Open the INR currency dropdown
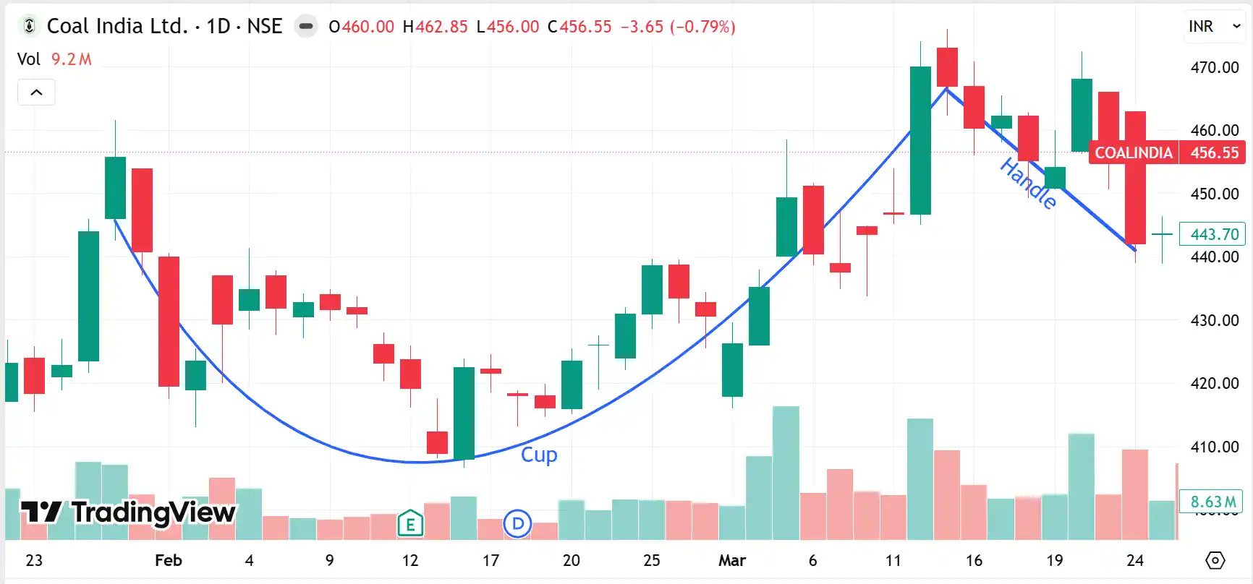 pos(1215,27)
